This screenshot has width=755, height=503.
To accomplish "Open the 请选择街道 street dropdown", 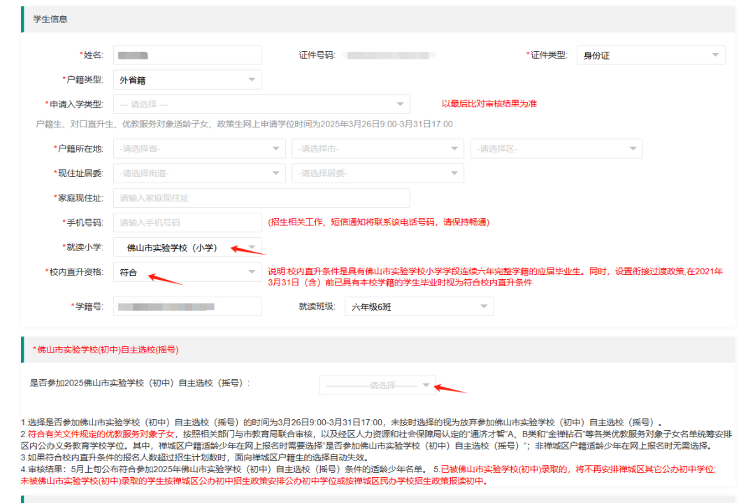I will pyautogui.click(x=199, y=173).
